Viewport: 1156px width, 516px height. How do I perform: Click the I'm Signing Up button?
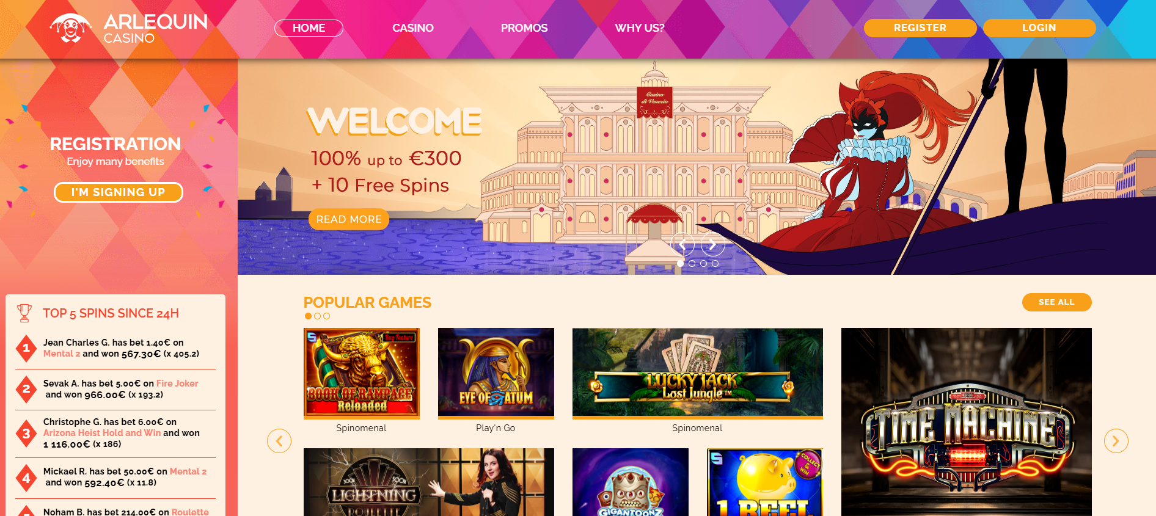point(119,192)
